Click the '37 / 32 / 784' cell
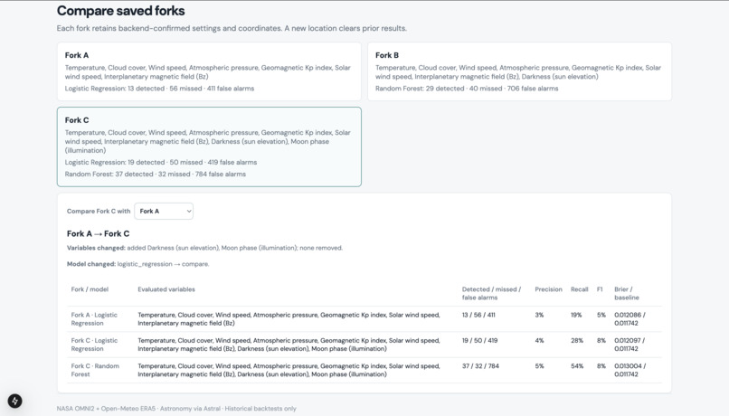This screenshot has width=729, height=416. click(x=480, y=365)
